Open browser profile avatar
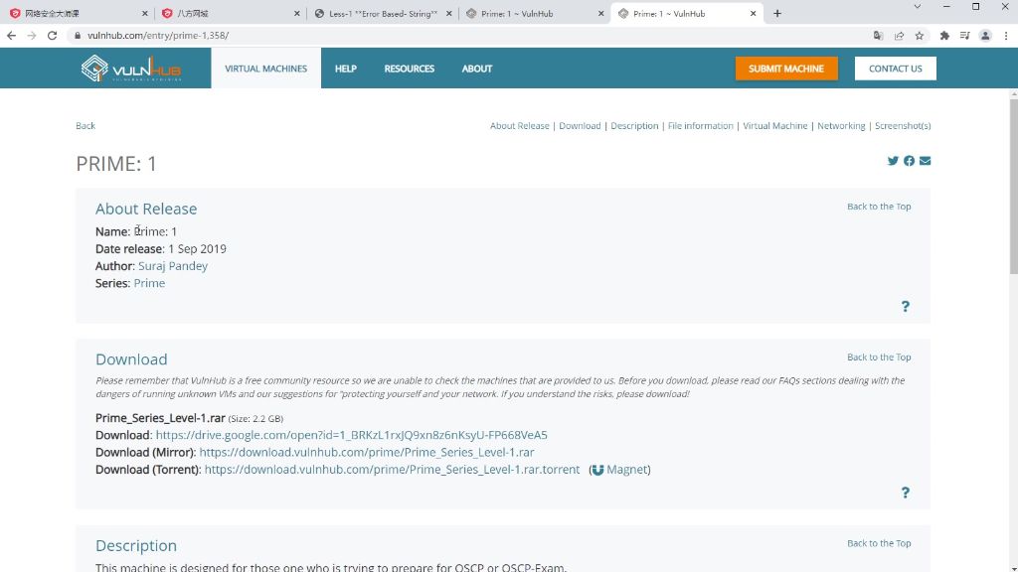This screenshot has height=572, width=1018. tap(985, 36)
